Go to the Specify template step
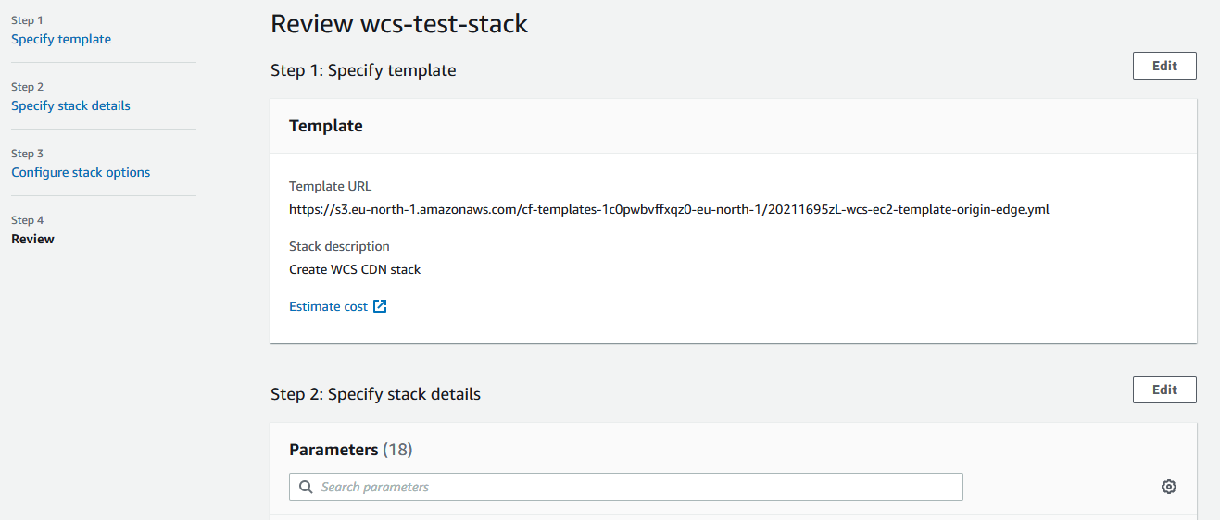The image size is (1220, 520). [x=61, y=39]
